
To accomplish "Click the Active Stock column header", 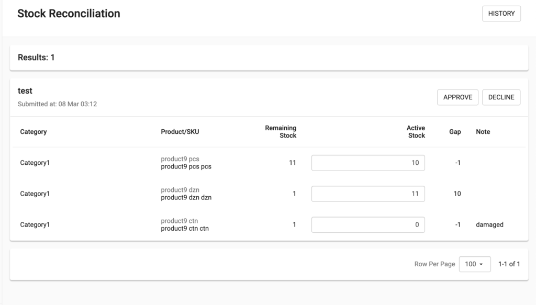I will (416, 132).
